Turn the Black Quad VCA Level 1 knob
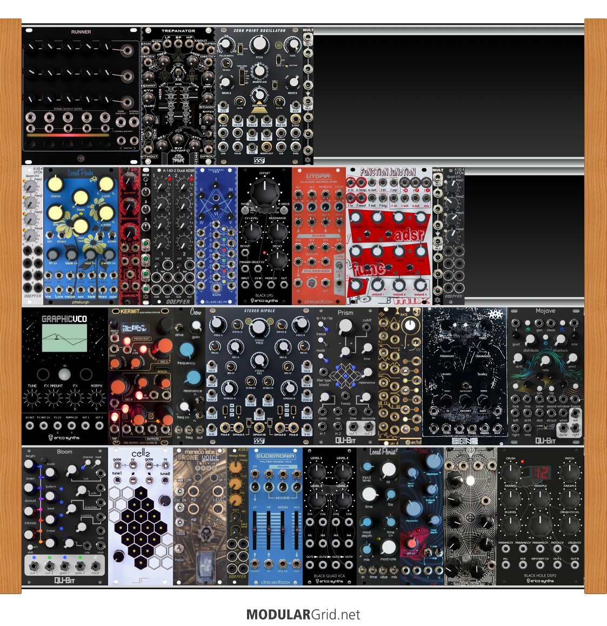This screenshot has width=607, height=626. pyautogui.click(x=316, y=472)
